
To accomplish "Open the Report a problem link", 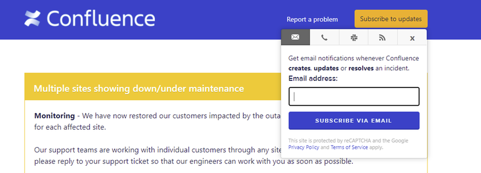I will [x=312, y=19].
